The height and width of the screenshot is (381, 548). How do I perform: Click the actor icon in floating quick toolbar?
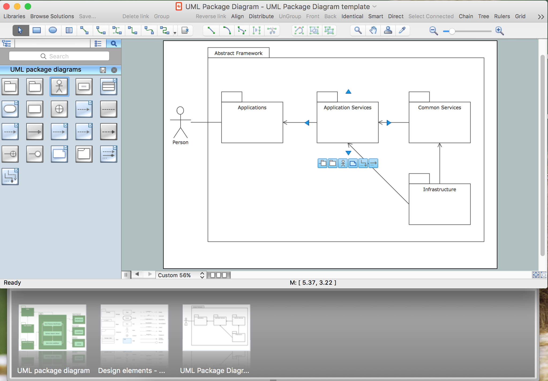coord(343,163)
